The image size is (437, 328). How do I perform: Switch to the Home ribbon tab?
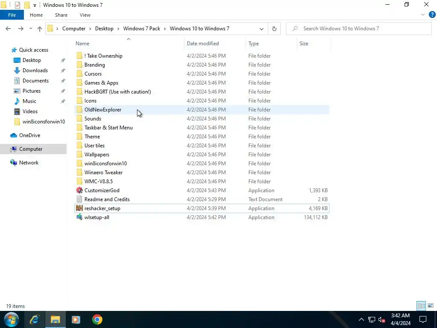(36, 15)
